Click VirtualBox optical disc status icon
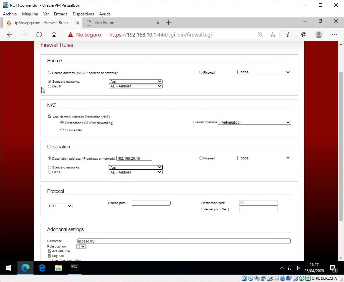Screen dimensions: 344x282 (250, 278)
